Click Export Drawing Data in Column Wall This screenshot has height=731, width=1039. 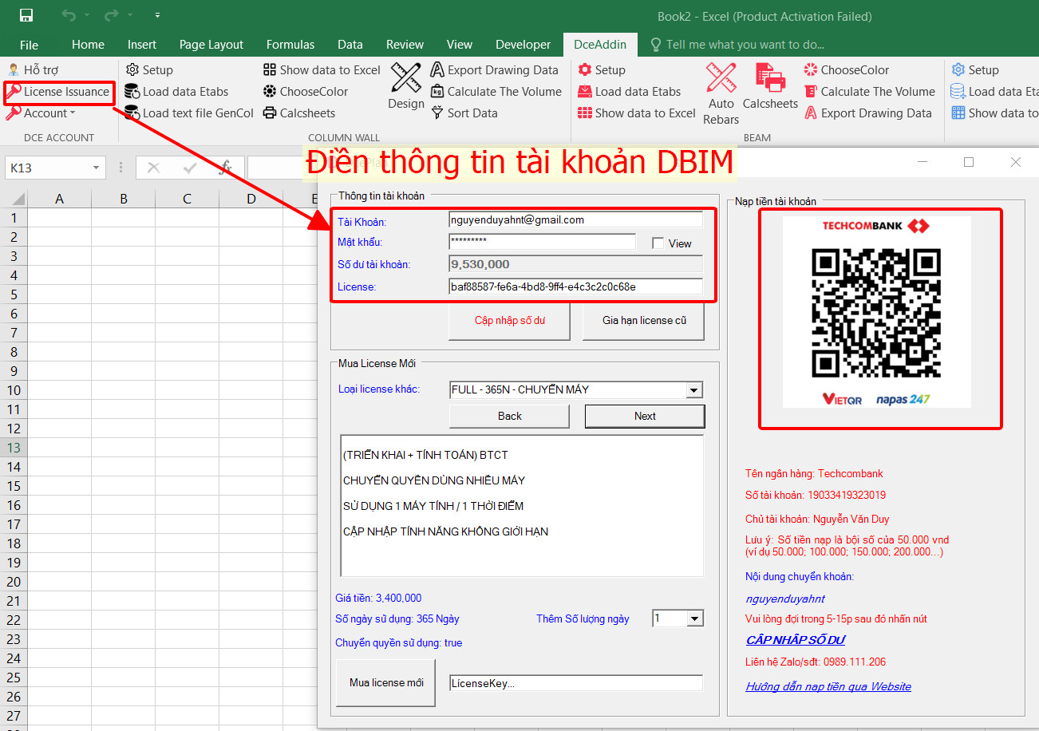click(494, 70)
